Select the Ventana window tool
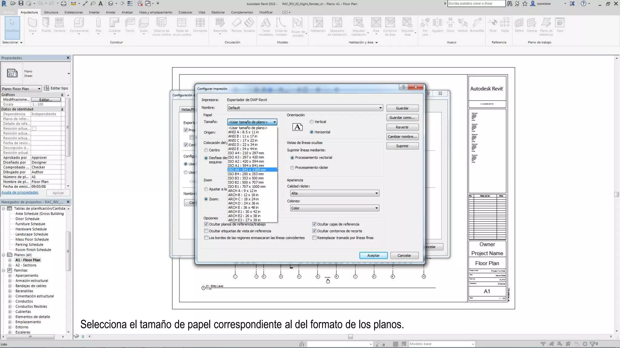The height and width of the screenshot is (348, 620). click(59, 25)
